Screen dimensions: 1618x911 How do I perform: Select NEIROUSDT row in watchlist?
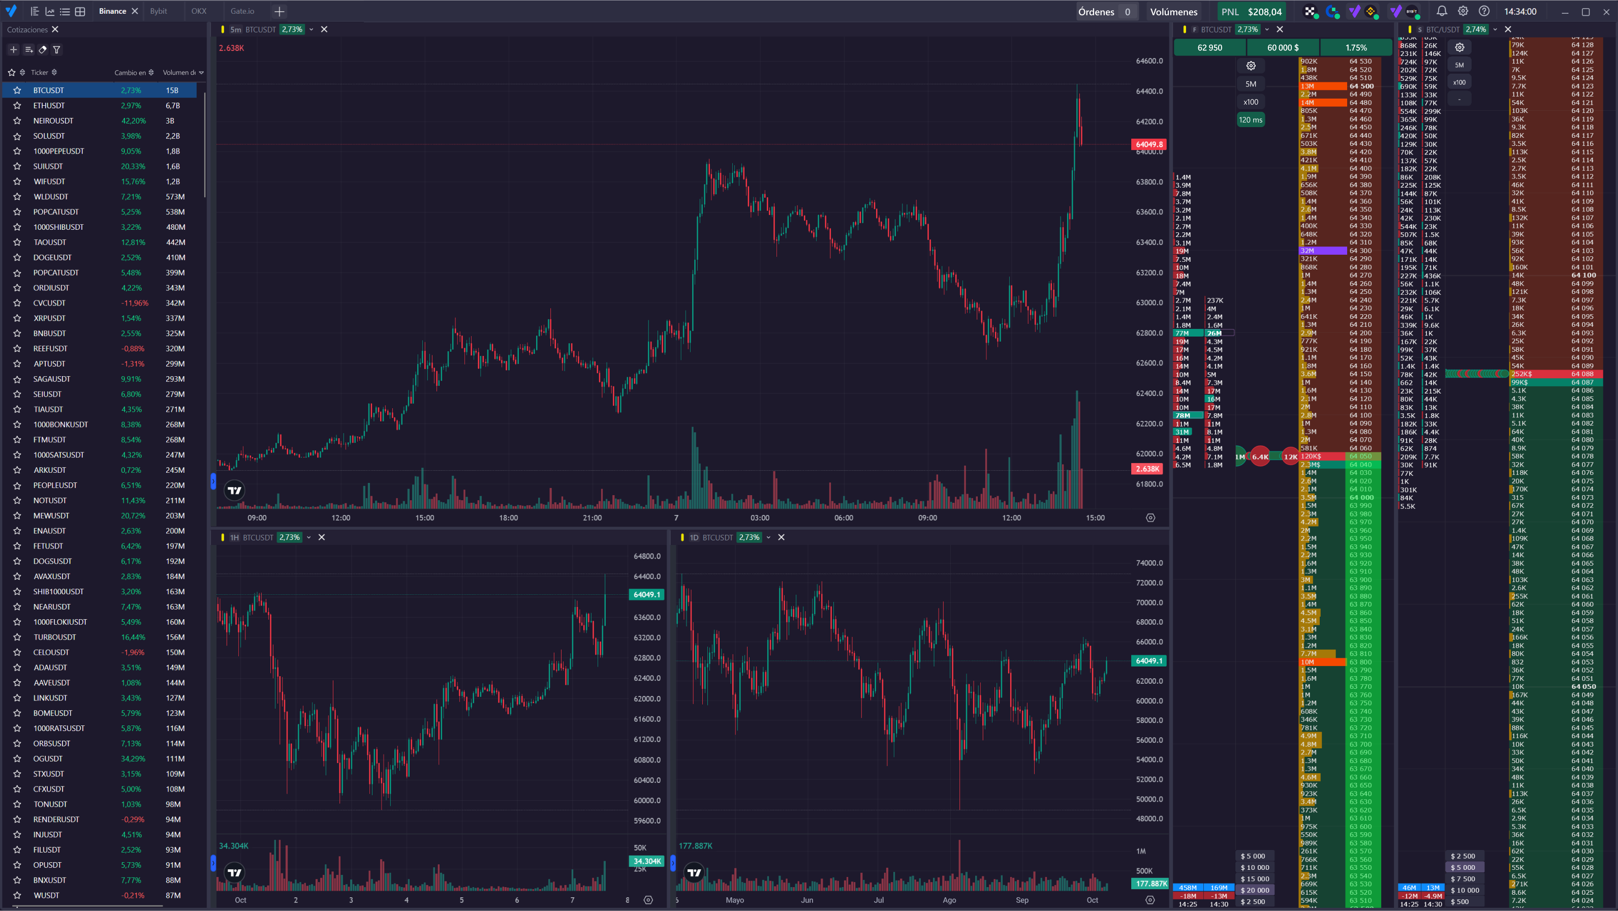(53, 120)
